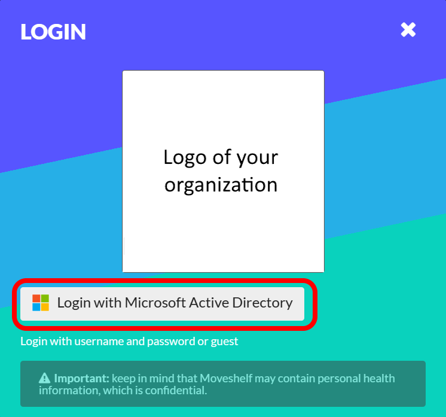Click the white square logo box
This screenshot has height=417, width=446.
(x=223, y=171)
